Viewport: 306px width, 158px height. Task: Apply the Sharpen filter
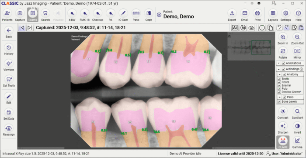tap(283, 128)
